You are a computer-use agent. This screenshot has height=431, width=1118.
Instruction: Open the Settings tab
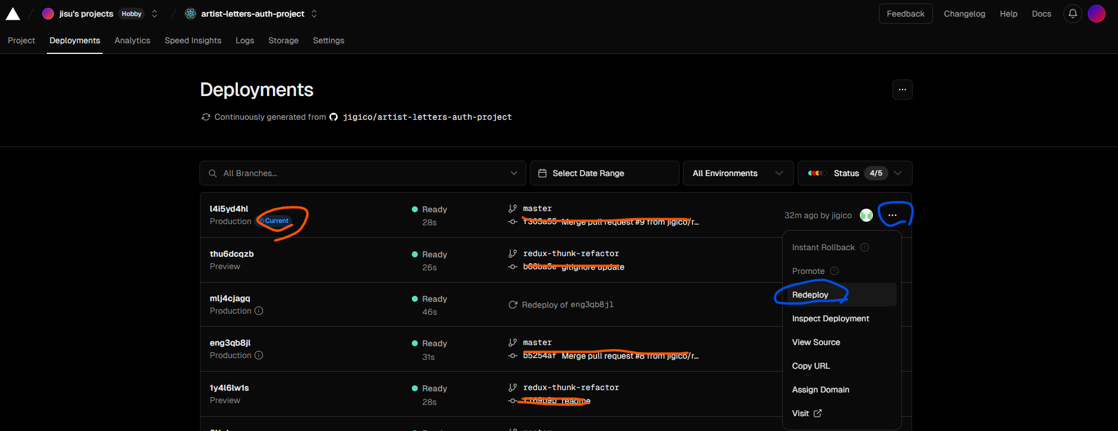[x=328, y=40]
